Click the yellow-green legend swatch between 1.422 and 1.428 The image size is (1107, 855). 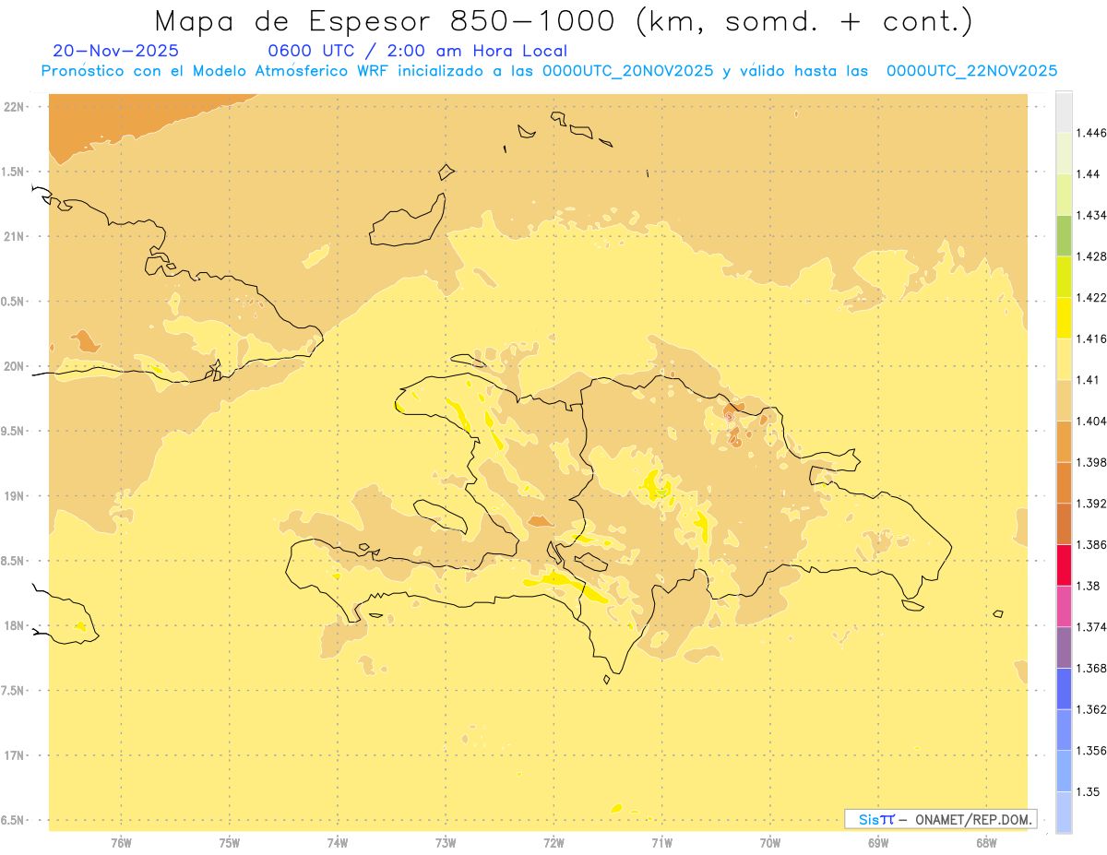point(1064,277)
